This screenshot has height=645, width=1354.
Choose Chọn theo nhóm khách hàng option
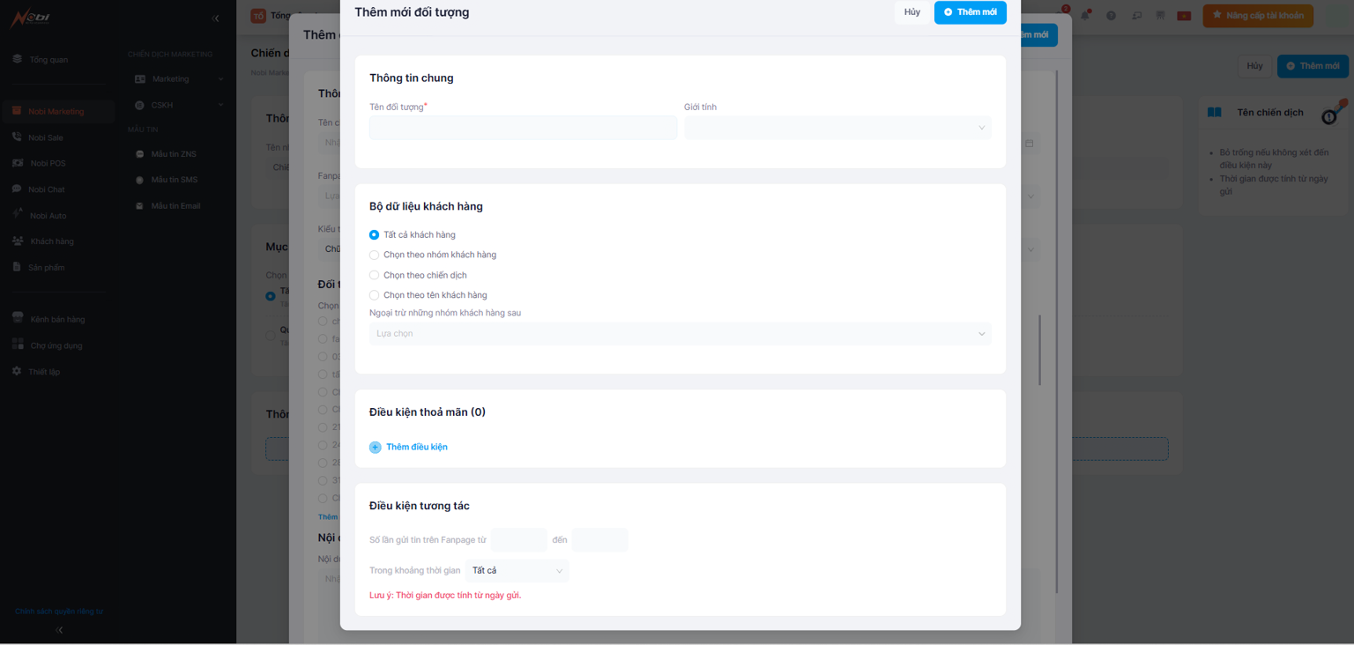[x=375, y=256]
